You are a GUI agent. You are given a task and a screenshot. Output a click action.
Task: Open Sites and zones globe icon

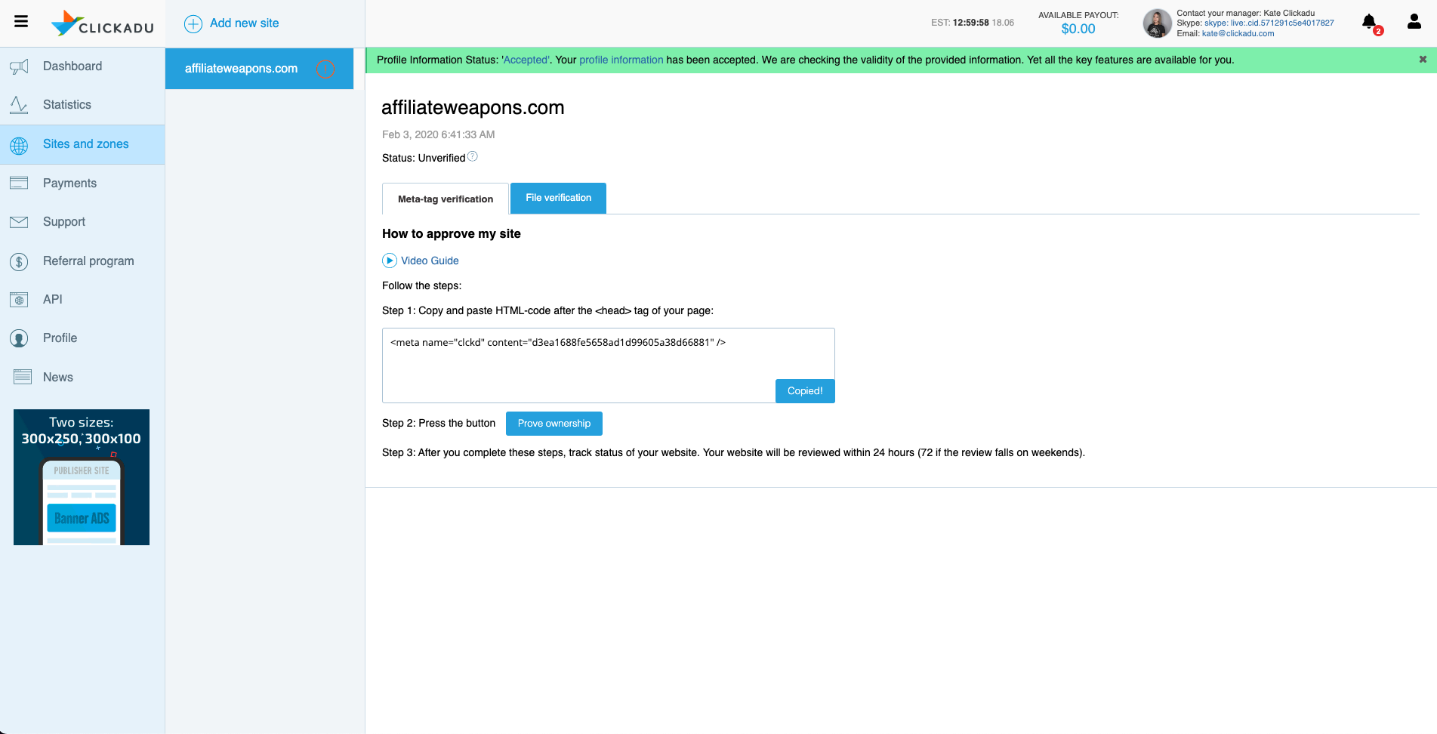20,144
